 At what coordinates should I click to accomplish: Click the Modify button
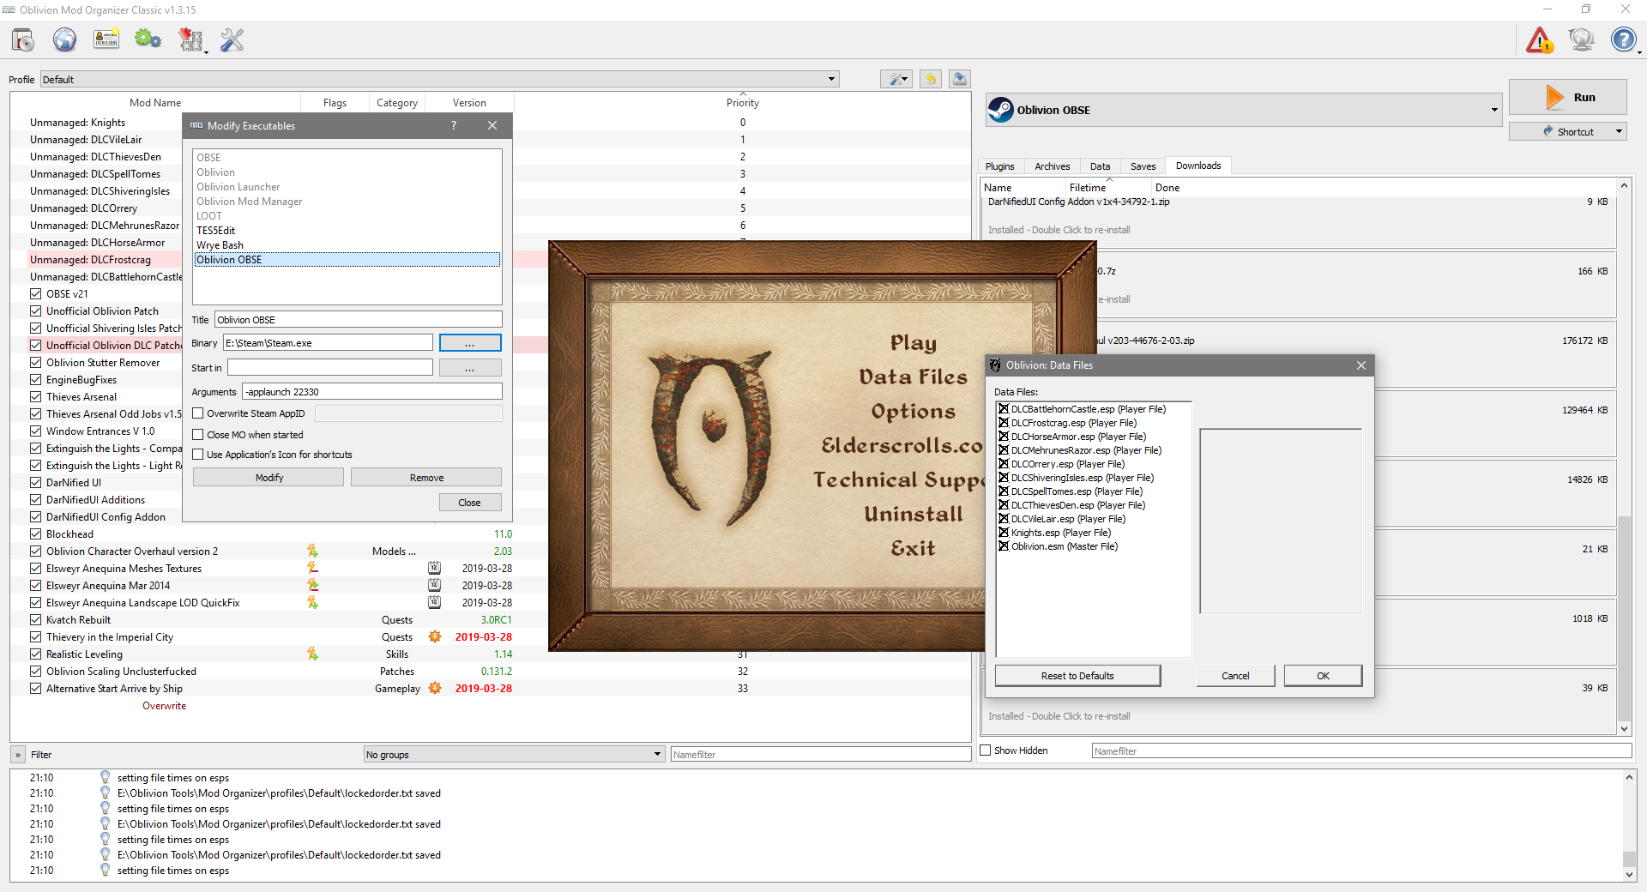(x=268, y=478)
